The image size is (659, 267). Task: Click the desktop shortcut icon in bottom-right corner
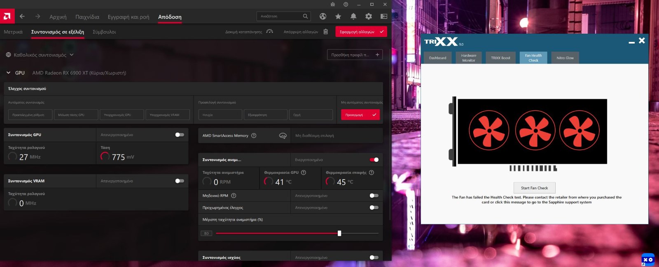click(x=648, y=260)
